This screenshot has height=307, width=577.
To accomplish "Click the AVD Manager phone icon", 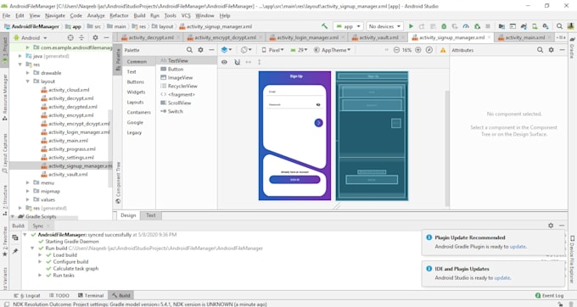I will tap(535, 26).
